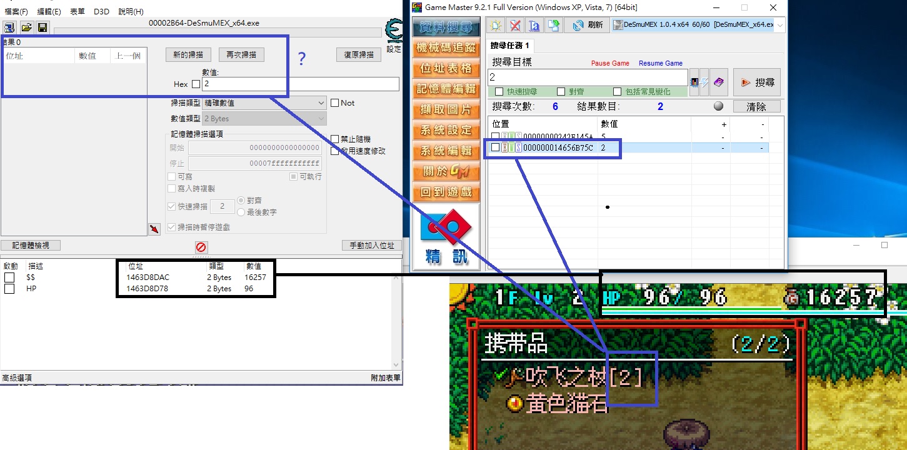This screenshot has width=907, height=450.
Task: Open the D3D menu
Action: tap(101, 12)
